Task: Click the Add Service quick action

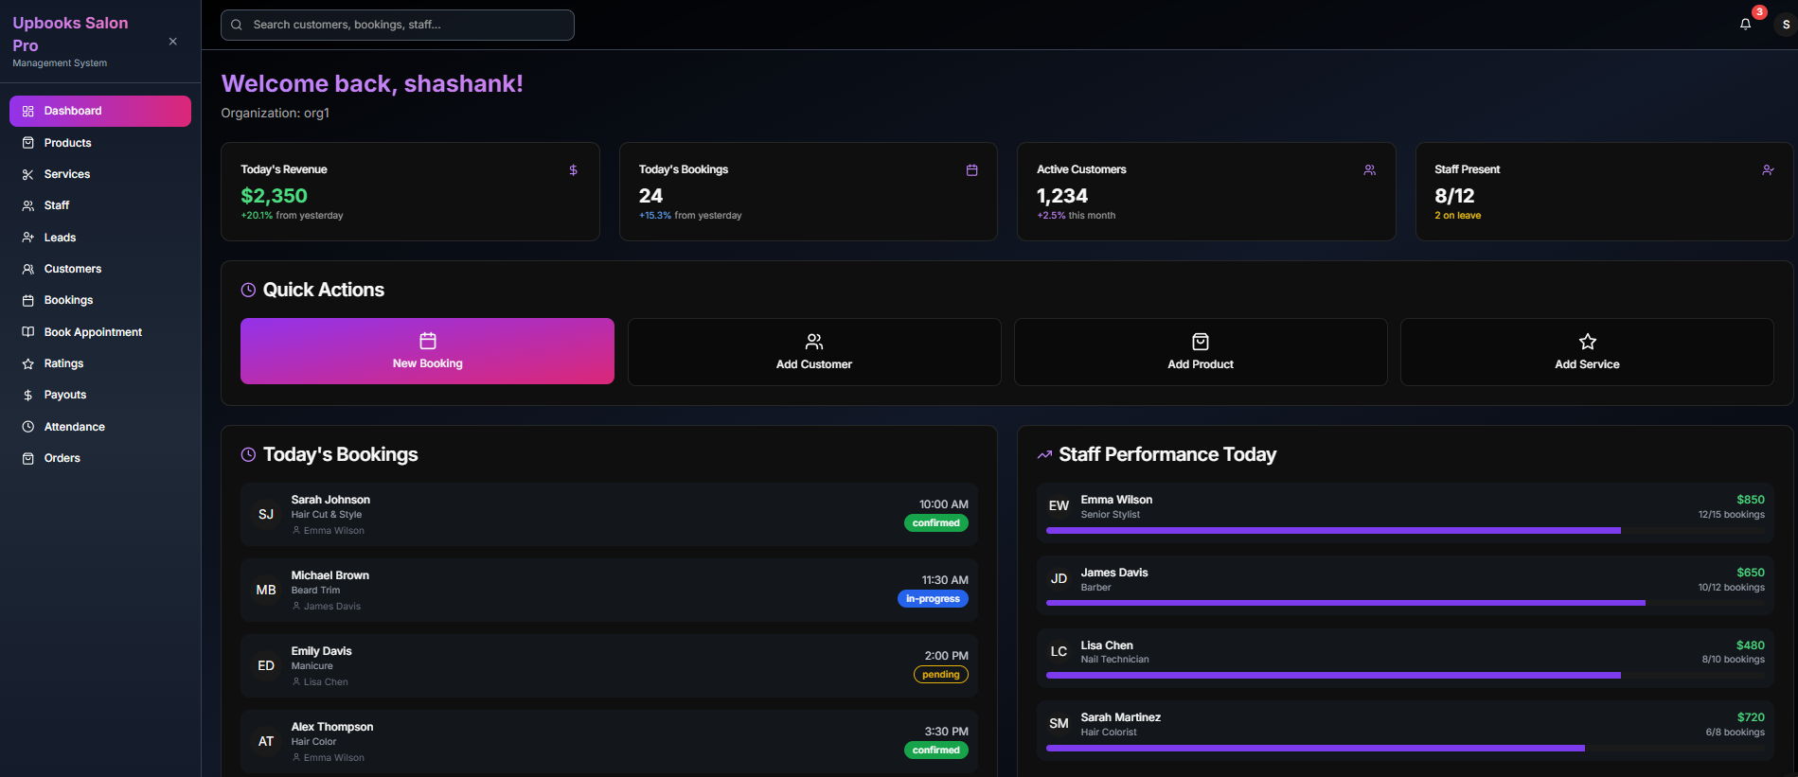Action: pyautogui.click(x=1587, y=352)
